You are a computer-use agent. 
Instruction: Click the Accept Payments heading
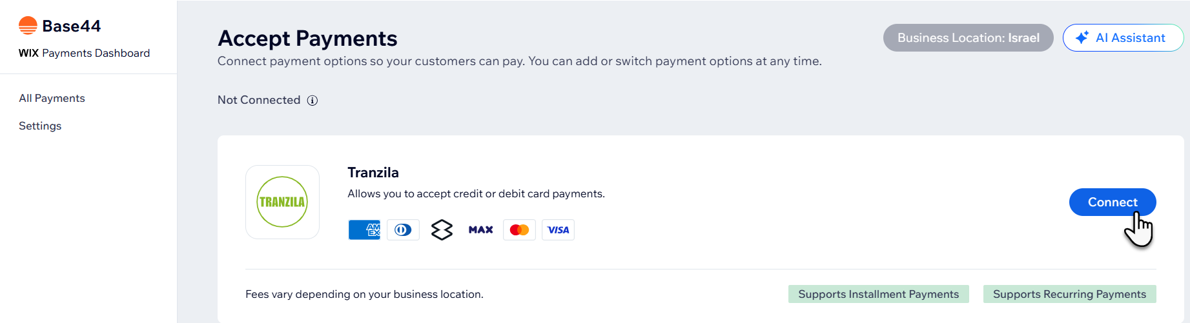pyautogui.click(x=307, y=39)
